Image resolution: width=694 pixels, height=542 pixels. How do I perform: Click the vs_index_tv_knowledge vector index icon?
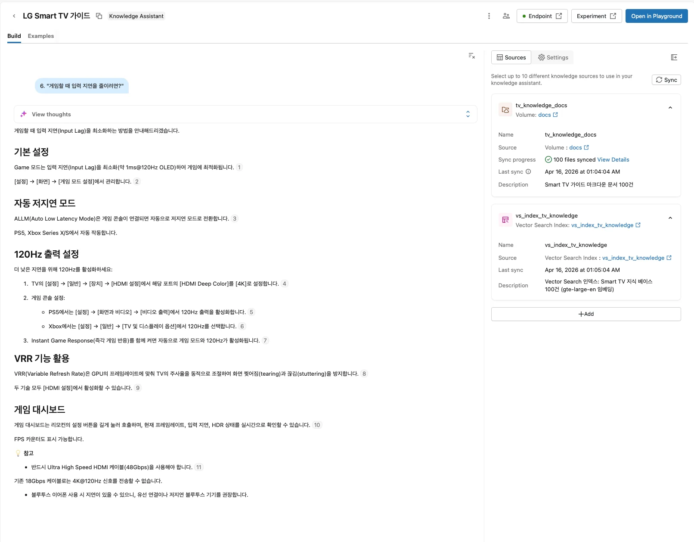[x=505, y=220]
